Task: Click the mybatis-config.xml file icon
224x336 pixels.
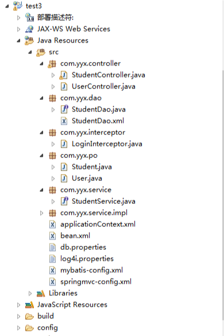Action: [x=52, y=270]
